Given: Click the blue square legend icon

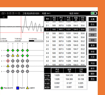Looking at the screenshot, I should point(18,88).
